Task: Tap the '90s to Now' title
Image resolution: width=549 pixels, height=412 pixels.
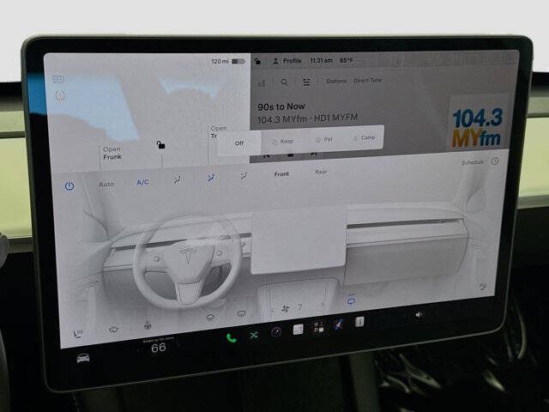Action: click(281, 106)
